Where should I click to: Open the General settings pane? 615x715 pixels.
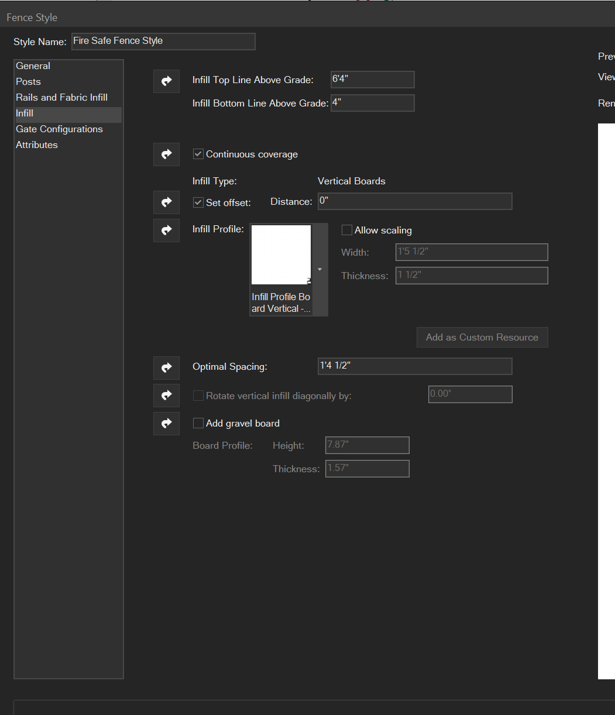tap(33, 66)
